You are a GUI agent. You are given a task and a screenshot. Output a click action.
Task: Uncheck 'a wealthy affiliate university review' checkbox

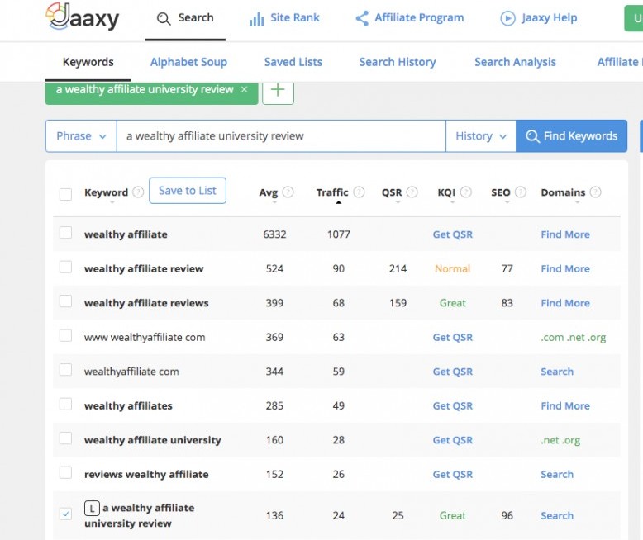[65, 514]
